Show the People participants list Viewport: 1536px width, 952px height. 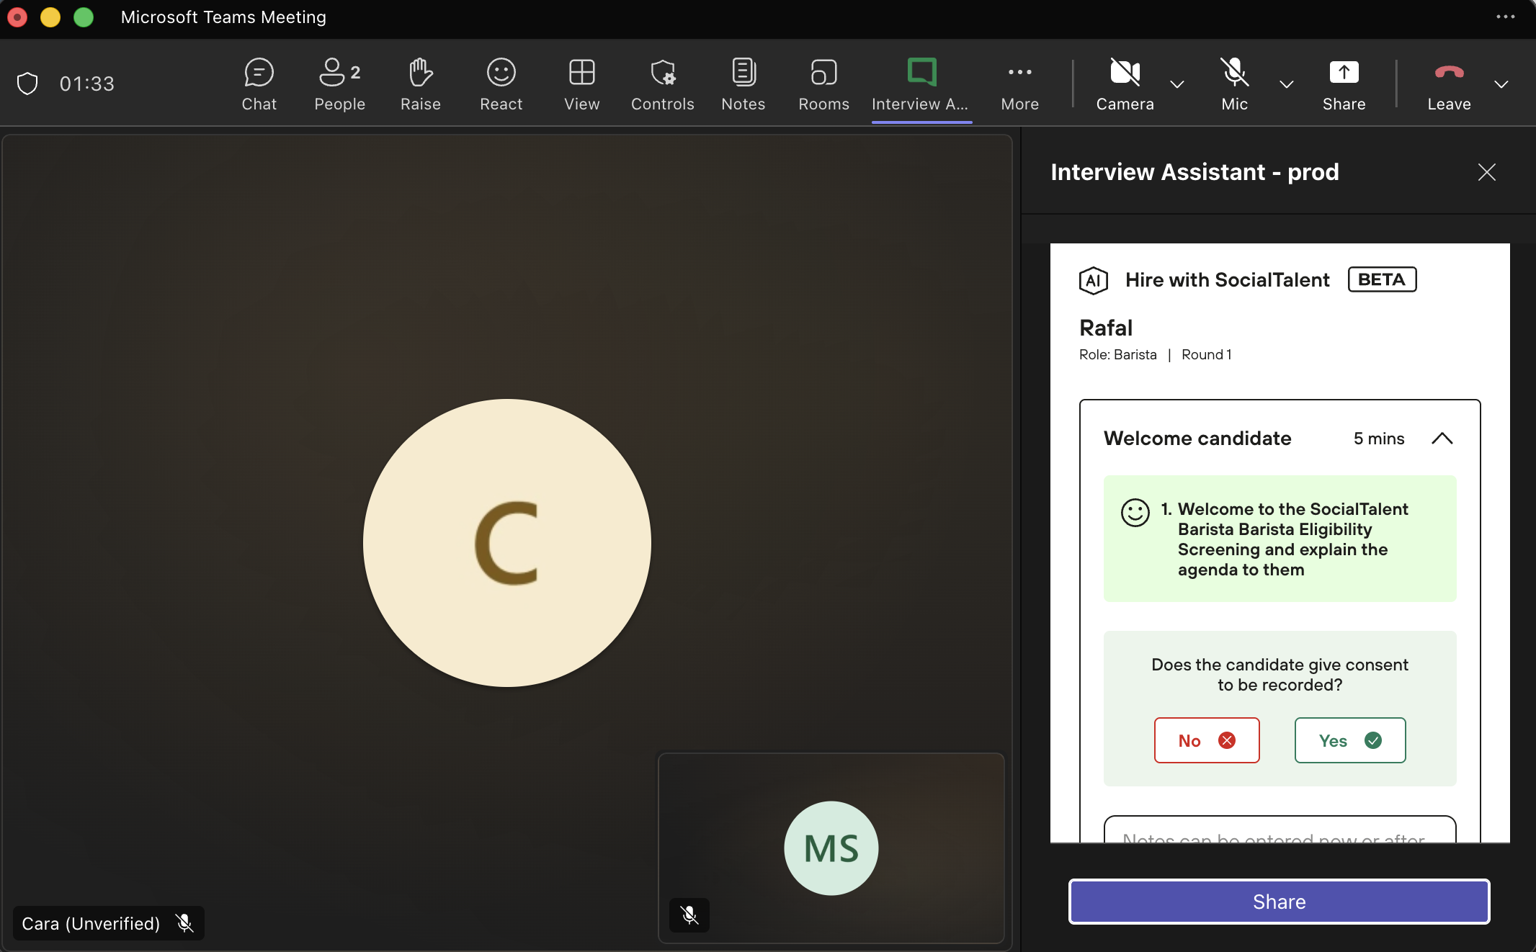(x=339, y=84)
